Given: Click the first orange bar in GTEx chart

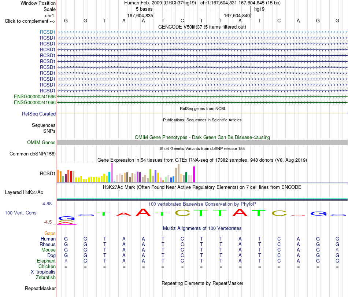Looking at the screenshot, I should click(58, 176).
